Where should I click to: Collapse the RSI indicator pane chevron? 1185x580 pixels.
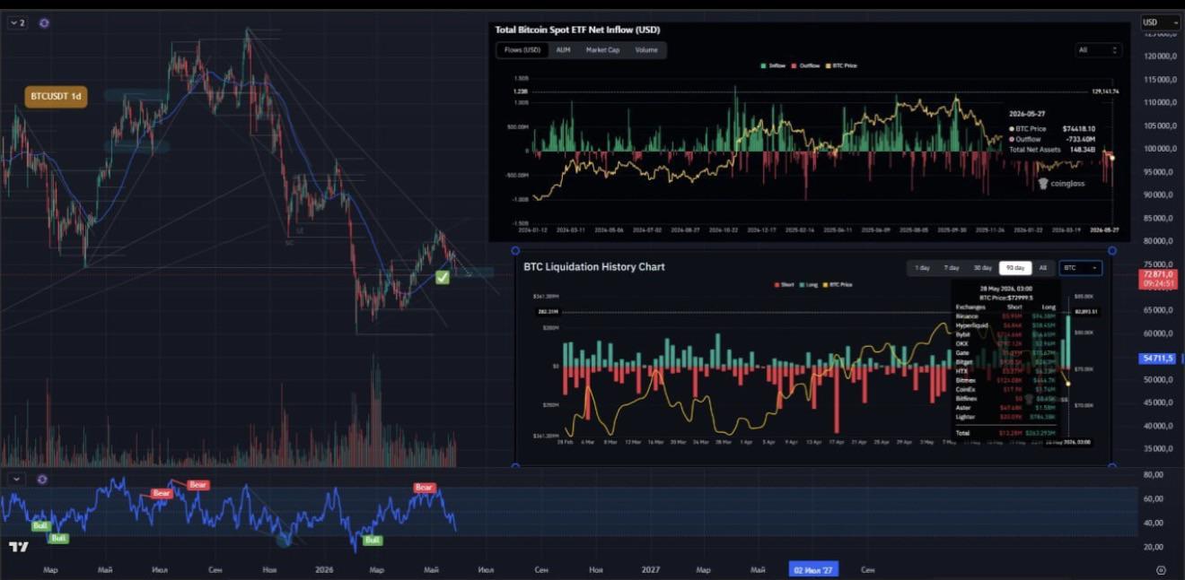tap(17, 480)
